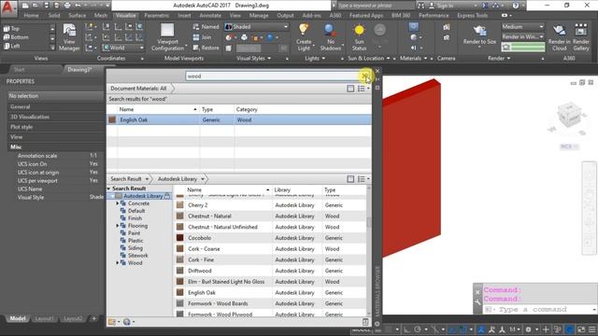Switch to the Insert ribbon tab
This screenshot has width=598, height=336.
click(185, 15)
